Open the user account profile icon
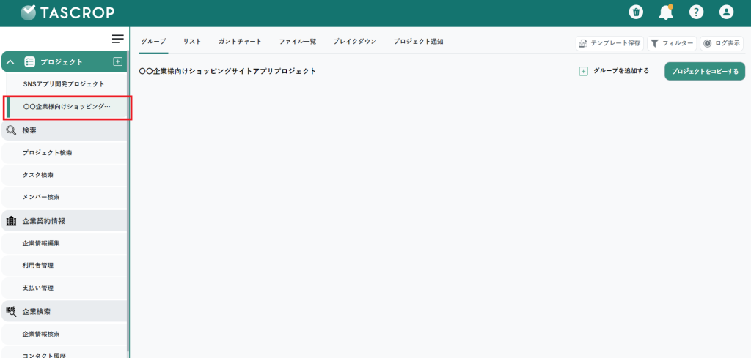Screen dimensions: 751x358 726,12
